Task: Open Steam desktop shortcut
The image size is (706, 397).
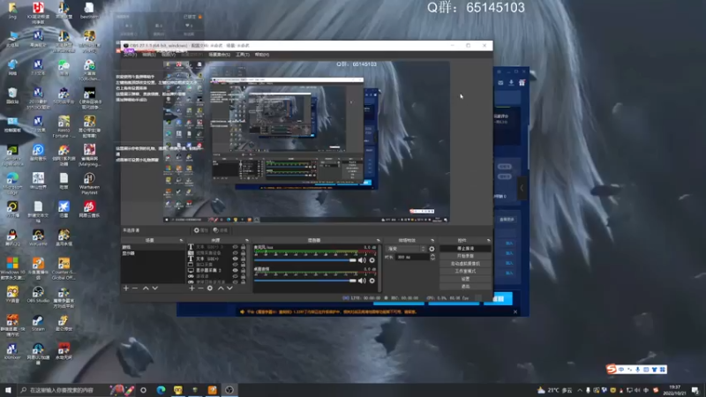Action: point(38,323)
